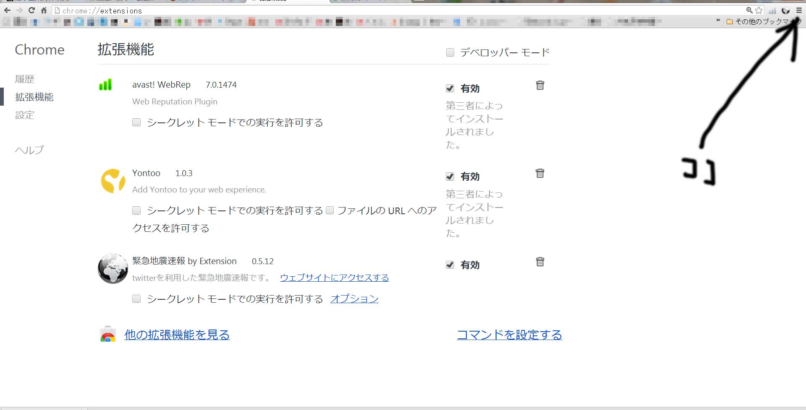Click the Web Reputation Plugin description
Screen dimensions: 806x410
175,101
